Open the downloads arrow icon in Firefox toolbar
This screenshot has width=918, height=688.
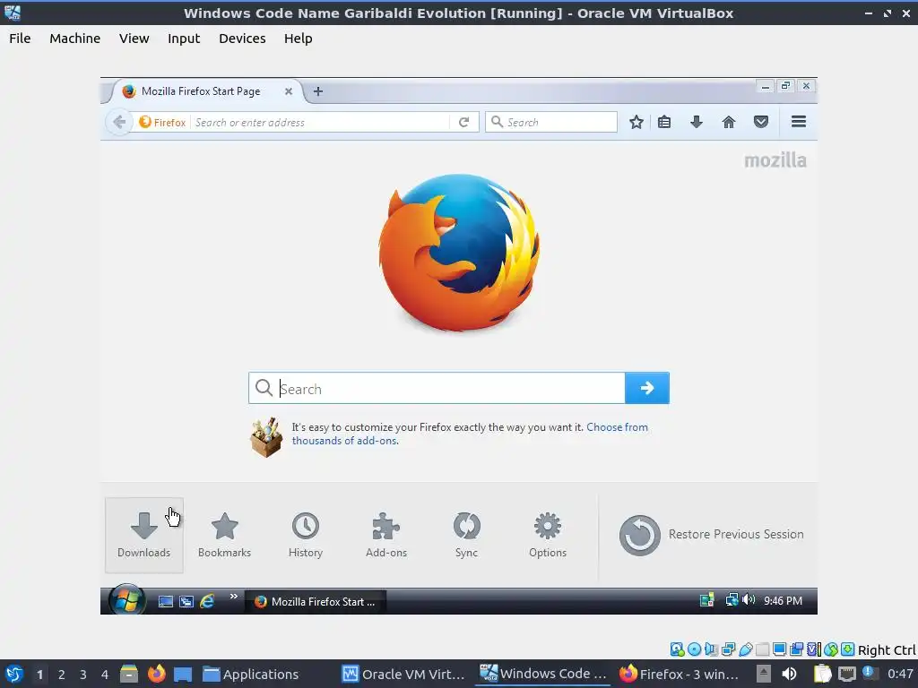point(696,122)
